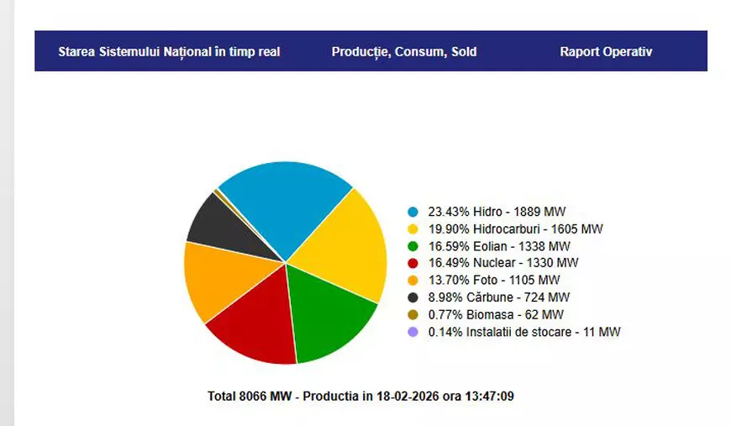Screen dimensions: 731x426
Task: Click the blue Hidro legend dot
Action: [x=412, y=212]
